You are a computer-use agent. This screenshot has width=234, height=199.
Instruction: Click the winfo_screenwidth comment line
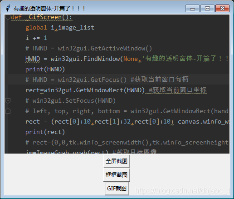point(127,142)
